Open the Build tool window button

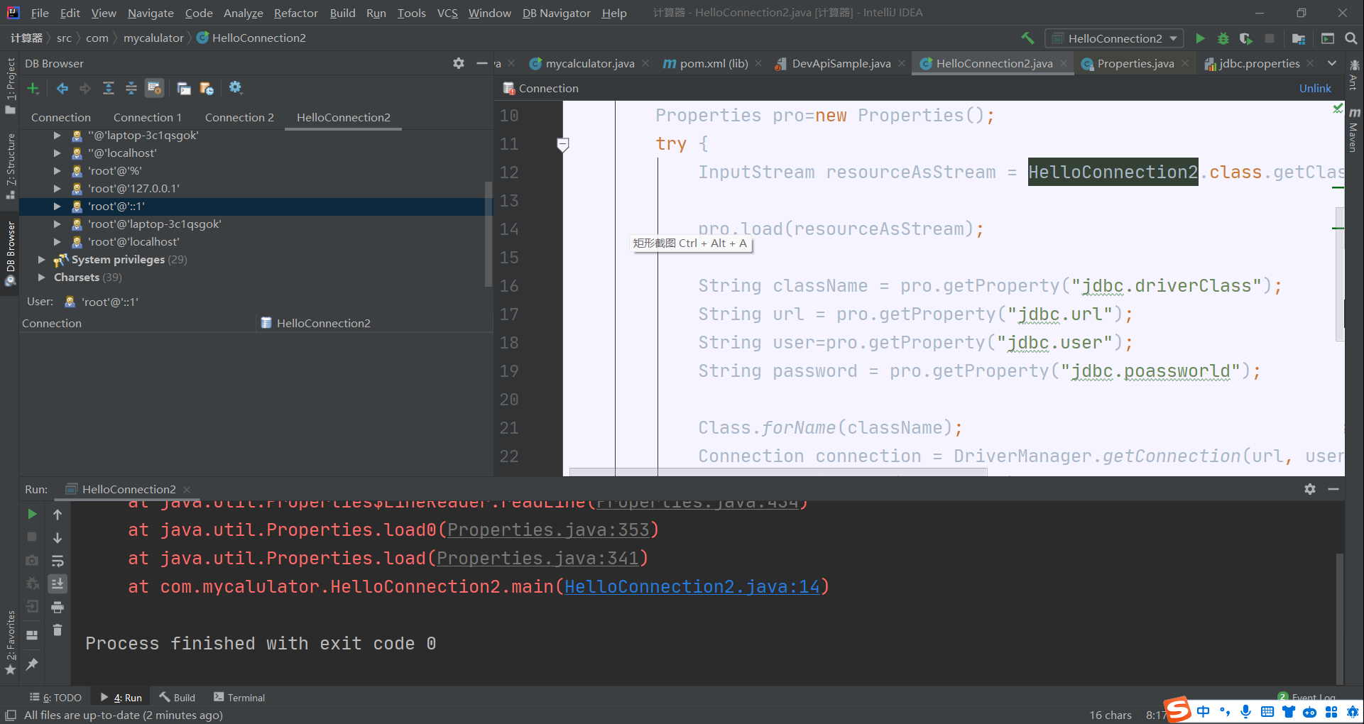(x=178, y=697)
